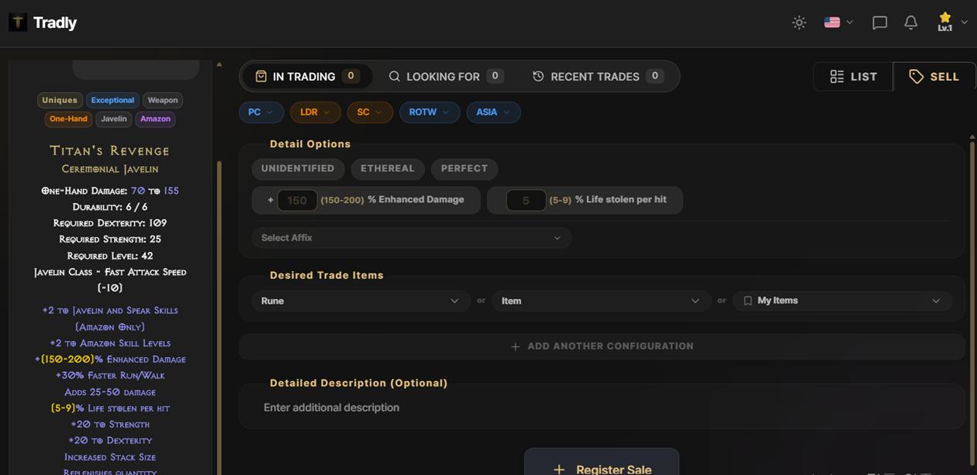Click the Register Sale button
The height and width of the screenshot is (475, 977).
tap(602, 463)
